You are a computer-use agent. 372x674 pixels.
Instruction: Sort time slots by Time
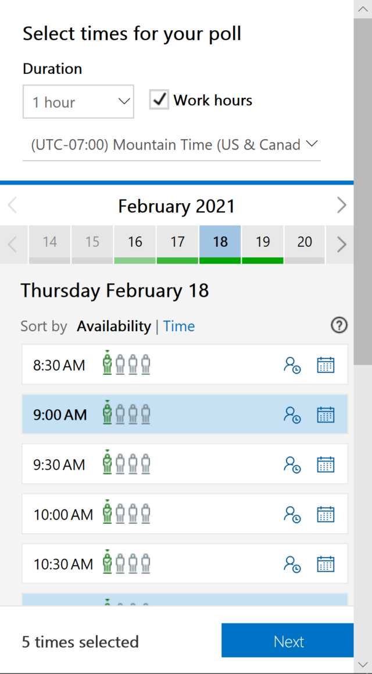point(179,327)
